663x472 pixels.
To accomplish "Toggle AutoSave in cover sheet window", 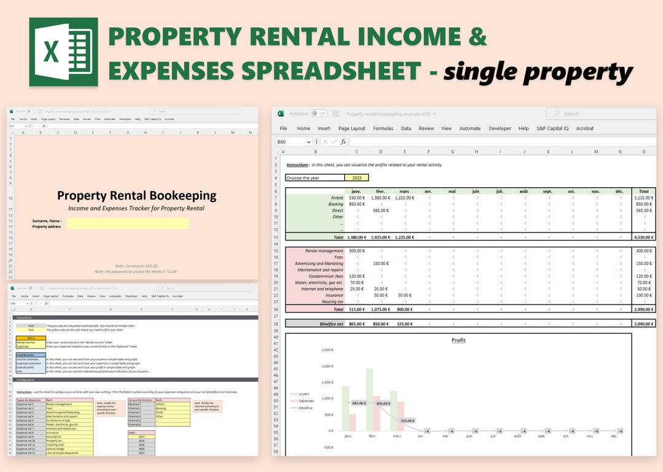I will tap(31, 111).
